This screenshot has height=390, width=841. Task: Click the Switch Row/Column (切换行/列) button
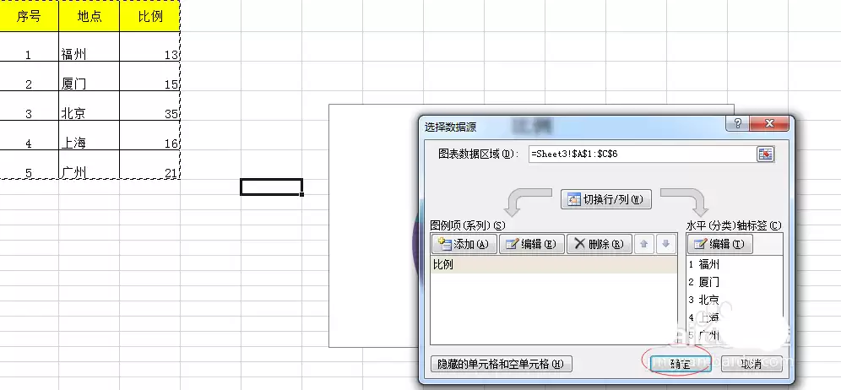tap(606, 200)
